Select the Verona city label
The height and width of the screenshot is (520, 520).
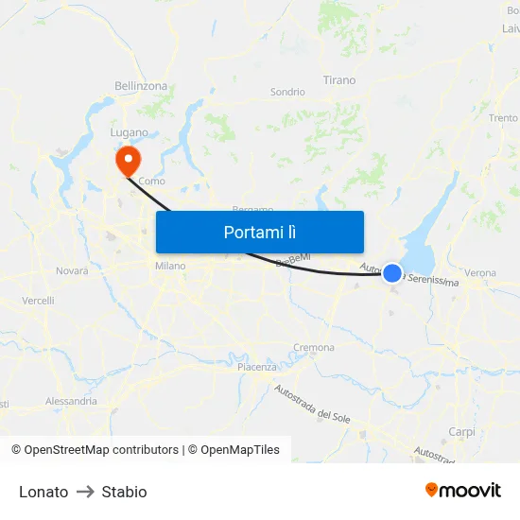click(480, 273)
